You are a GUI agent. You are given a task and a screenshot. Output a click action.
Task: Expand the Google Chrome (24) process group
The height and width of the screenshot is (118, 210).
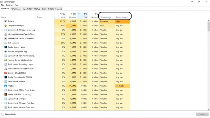[2, 25]
